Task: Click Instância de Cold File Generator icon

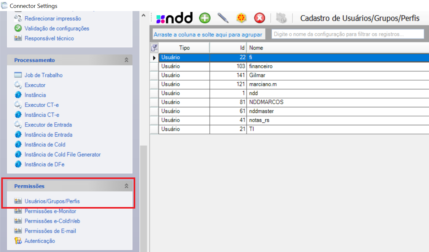Action: 18,154
